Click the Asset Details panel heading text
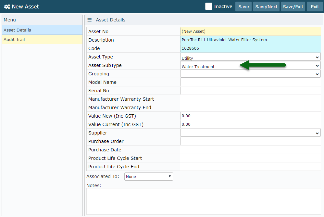The width and height of the screenshot is (324, 217). (111, 20)
